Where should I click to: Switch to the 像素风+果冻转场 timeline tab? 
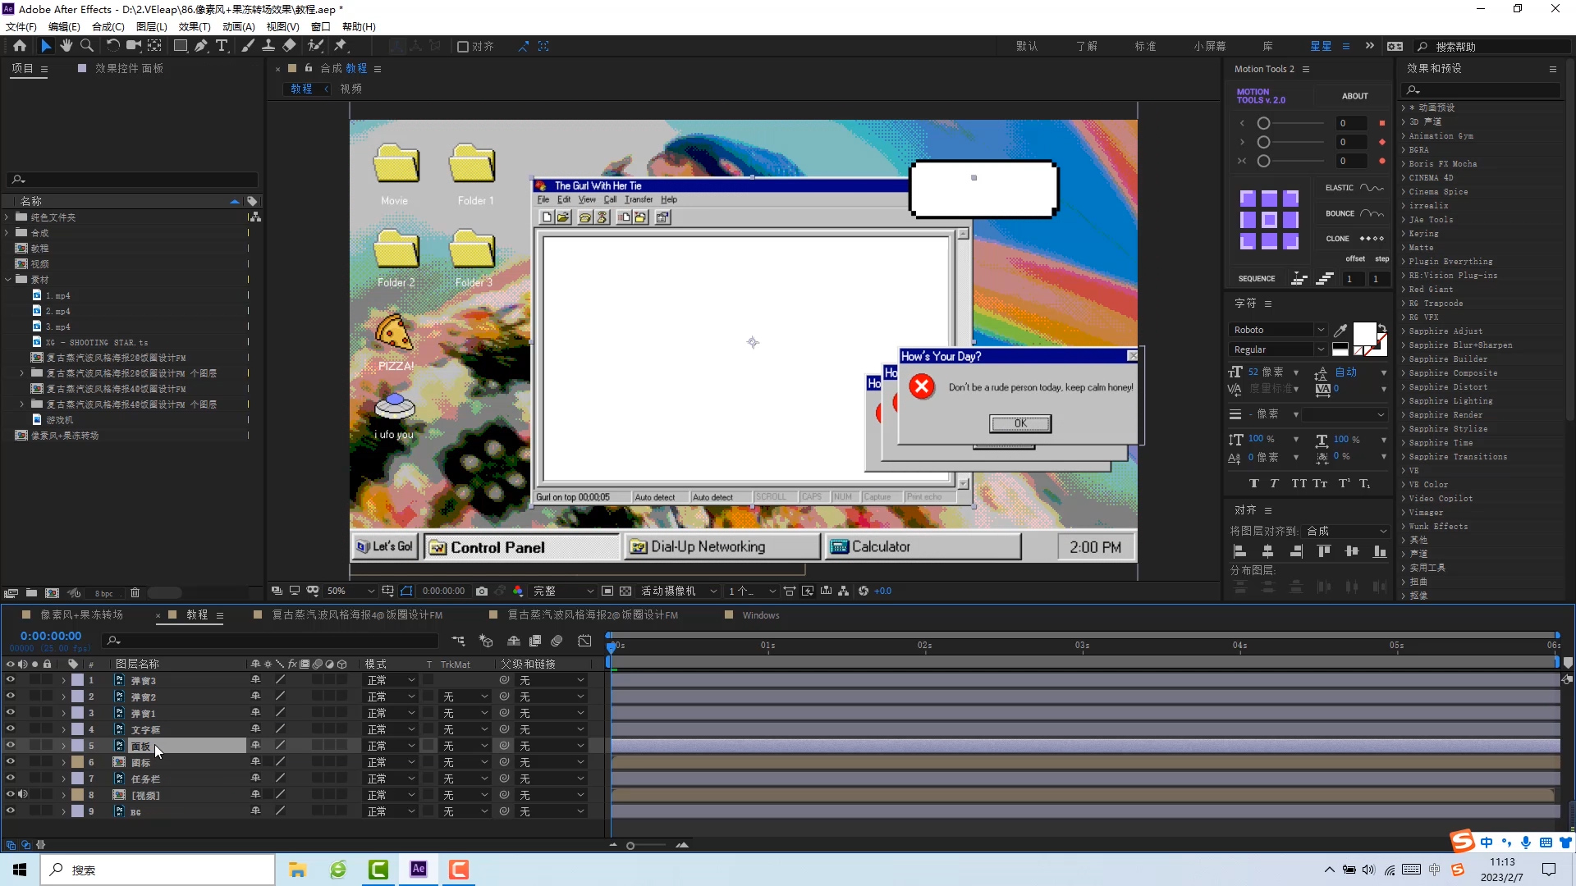coord(82,614)
